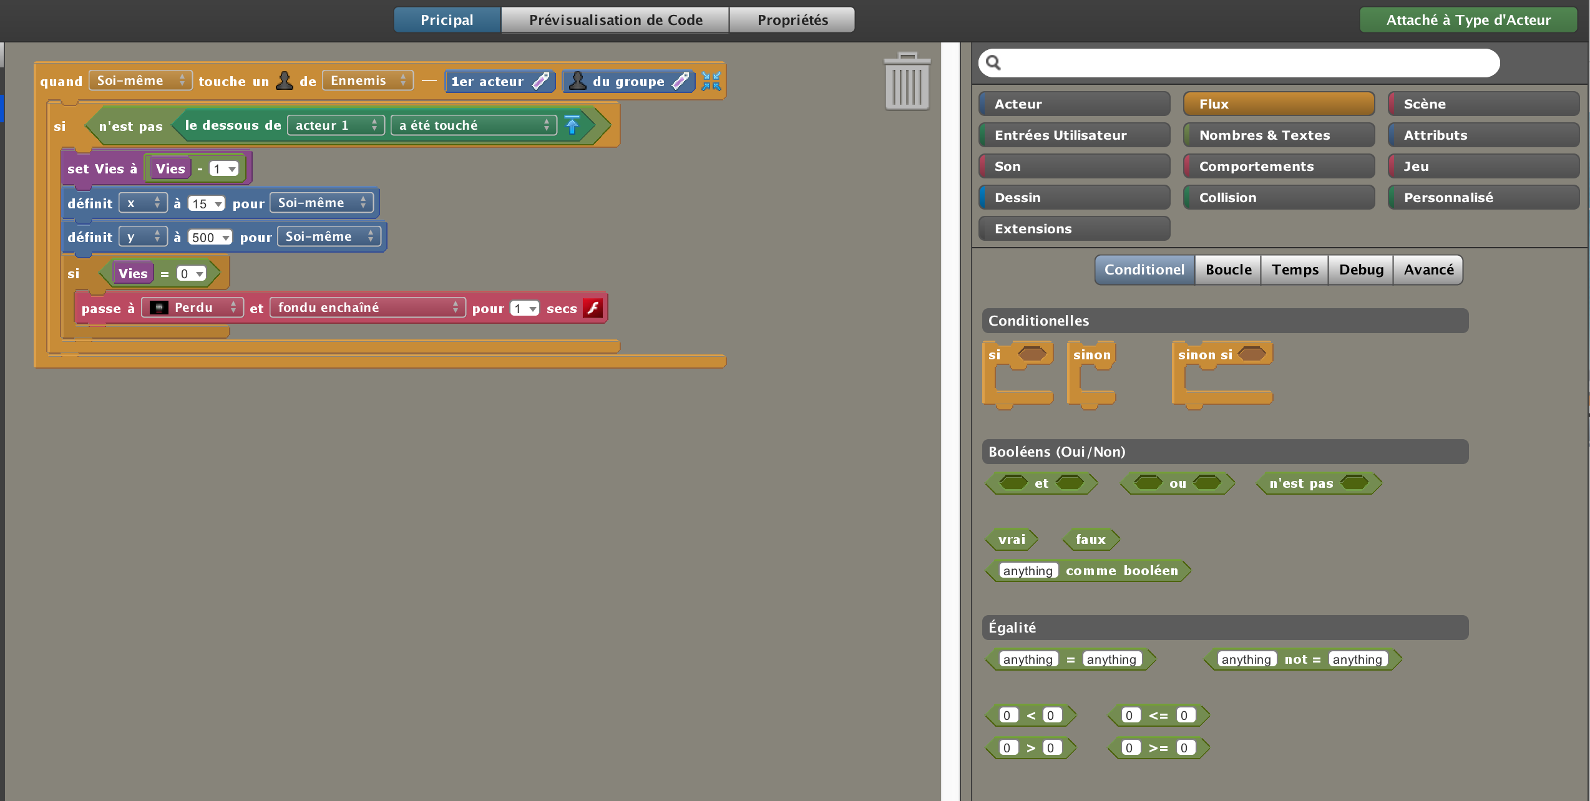Open the Propriétés tab
The image size is (1590, 801).
(x=793, y=20)
